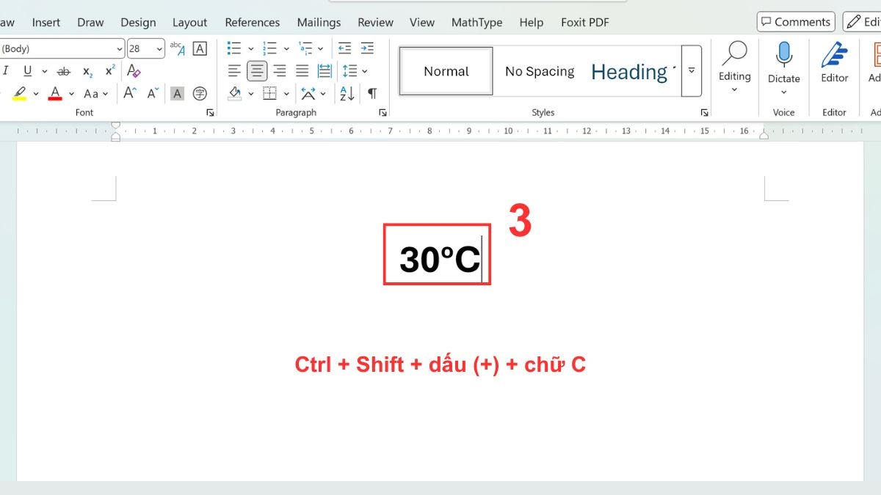This screenshot has height=495, width=881.
Task: Open the font size dropdown
Action: 159,49
